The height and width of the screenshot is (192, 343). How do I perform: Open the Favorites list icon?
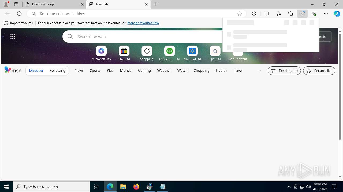tap(279, 14)
